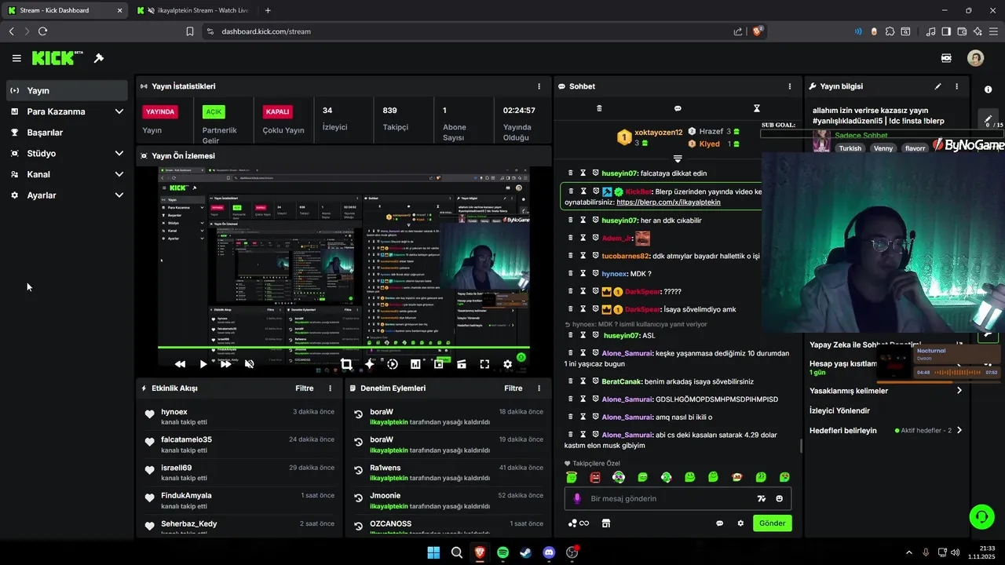The image size is (1005, 565).
Task: Select Yayın in the sidebar
Action: tap(67, 90)
